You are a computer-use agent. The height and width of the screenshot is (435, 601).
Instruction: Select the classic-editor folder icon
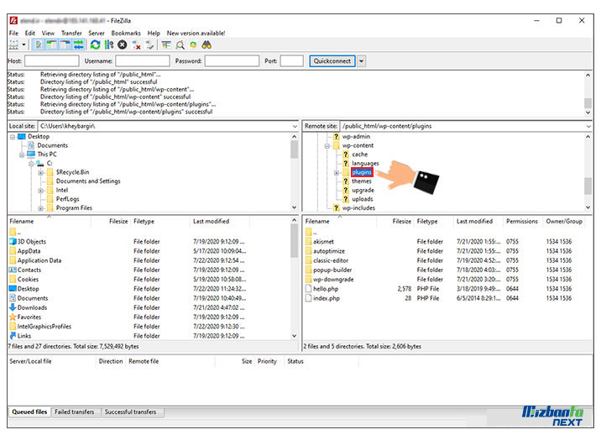pyautogui.click(x=309, y=260)
